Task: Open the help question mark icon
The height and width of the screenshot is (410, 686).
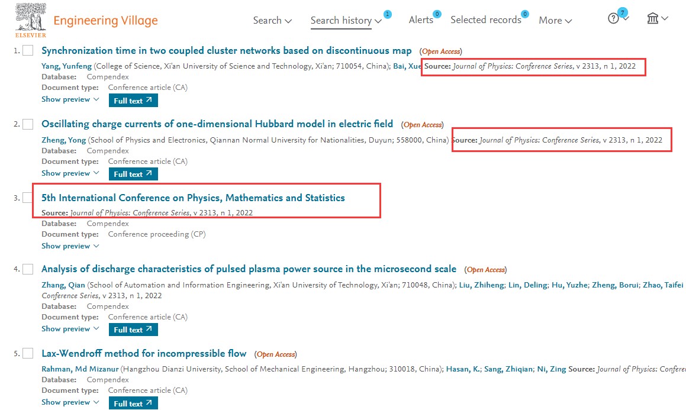Action: (614, 18)
